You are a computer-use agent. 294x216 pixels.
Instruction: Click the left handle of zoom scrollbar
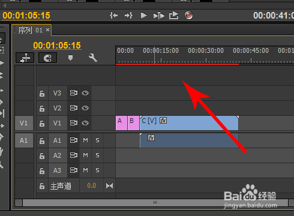pyautogui.click(x=18, y=203)
